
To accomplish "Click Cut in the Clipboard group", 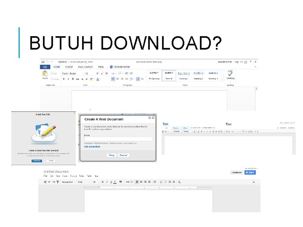I will [x=54, y=73].
